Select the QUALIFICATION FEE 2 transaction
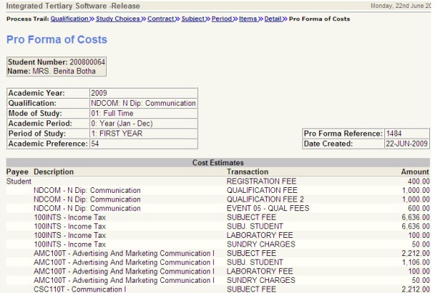 tap(265, 199)
